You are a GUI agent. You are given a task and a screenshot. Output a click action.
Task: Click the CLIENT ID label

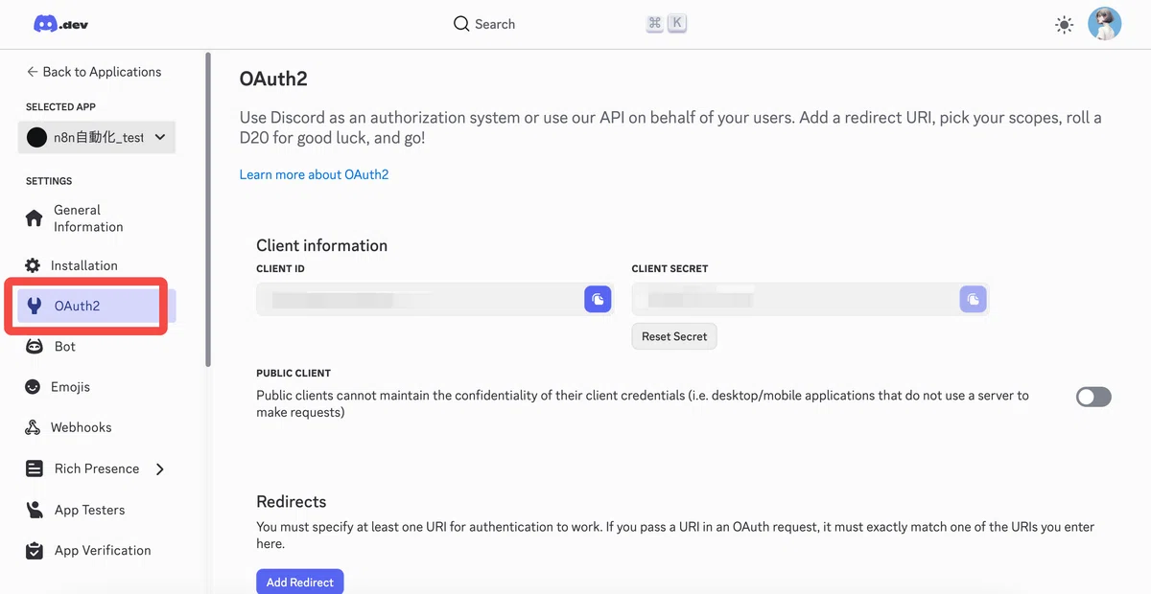[280, 269]
